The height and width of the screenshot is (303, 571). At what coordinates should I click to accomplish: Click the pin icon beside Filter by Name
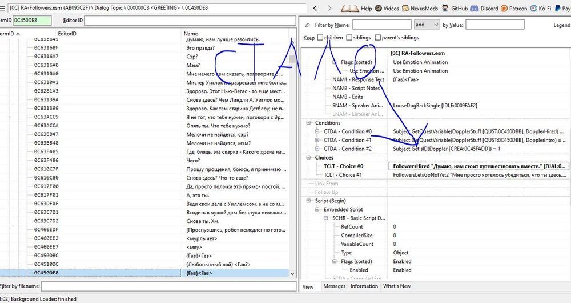307,25
